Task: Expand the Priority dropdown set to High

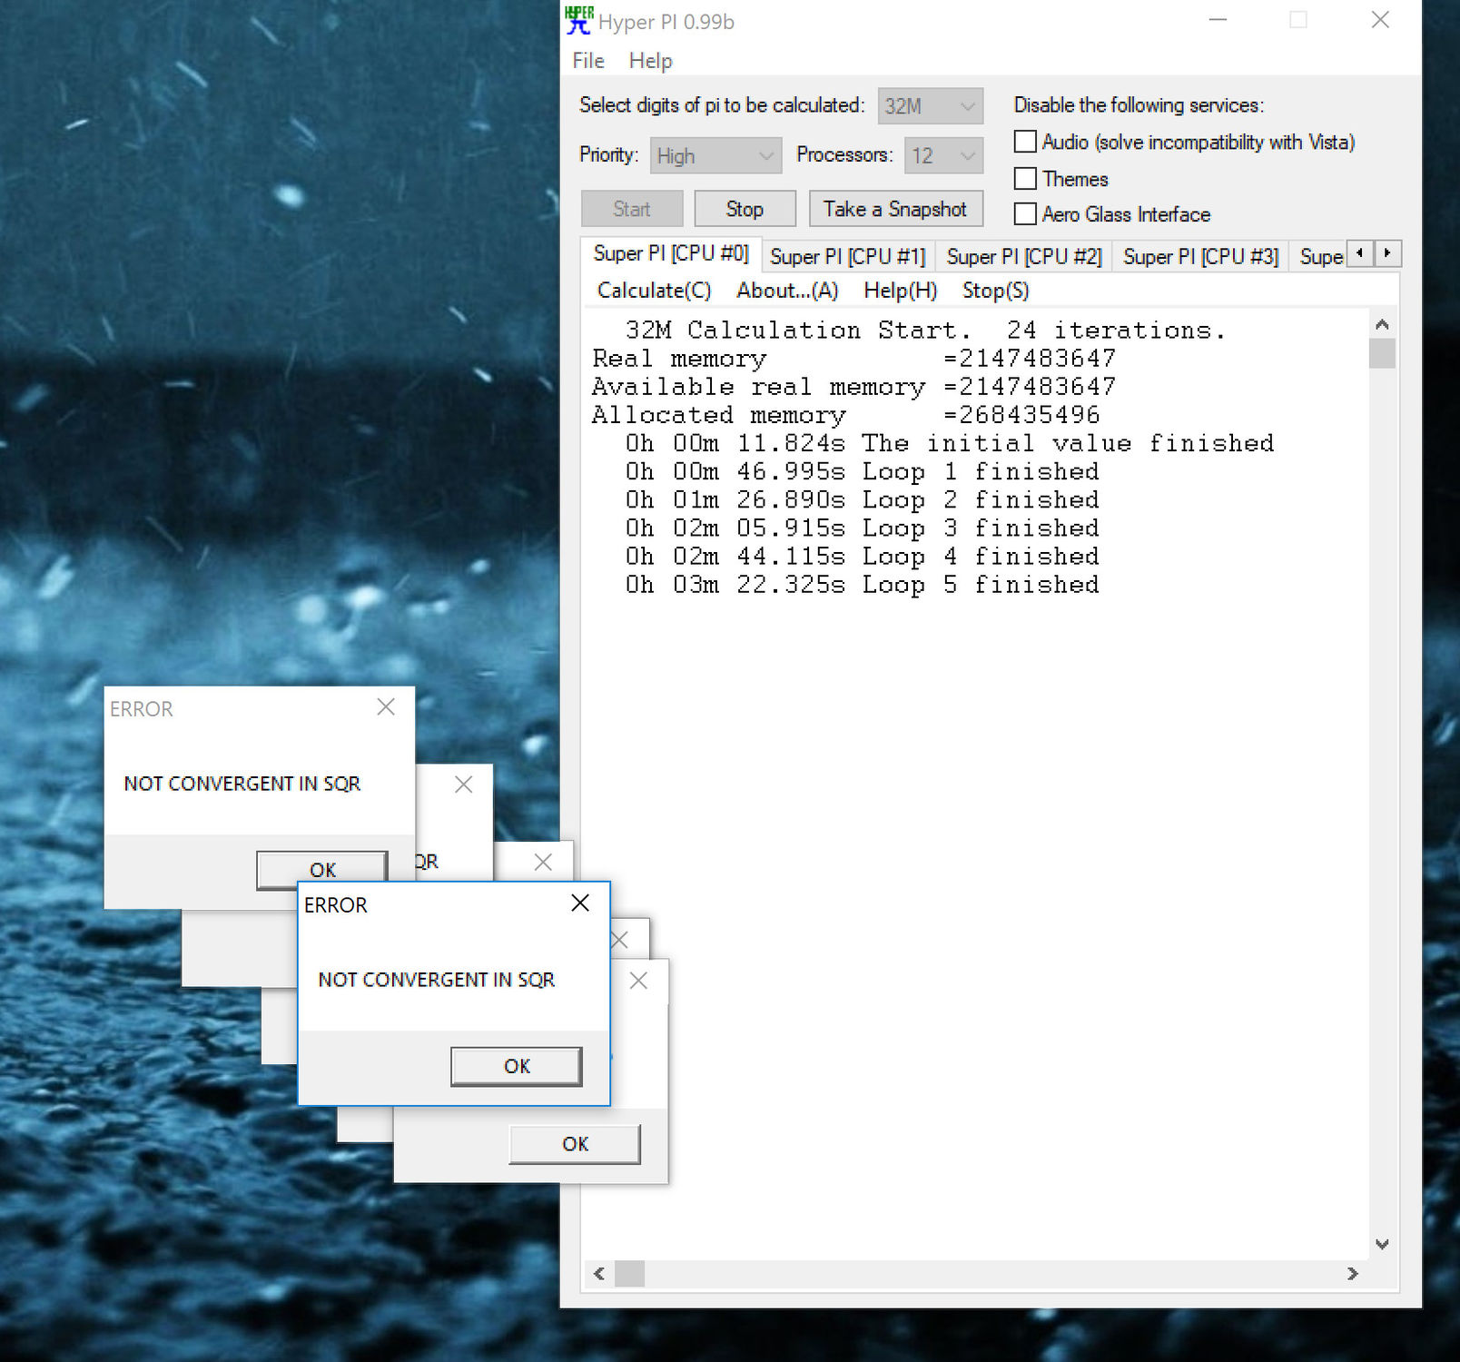Action: tap(715, 156)
